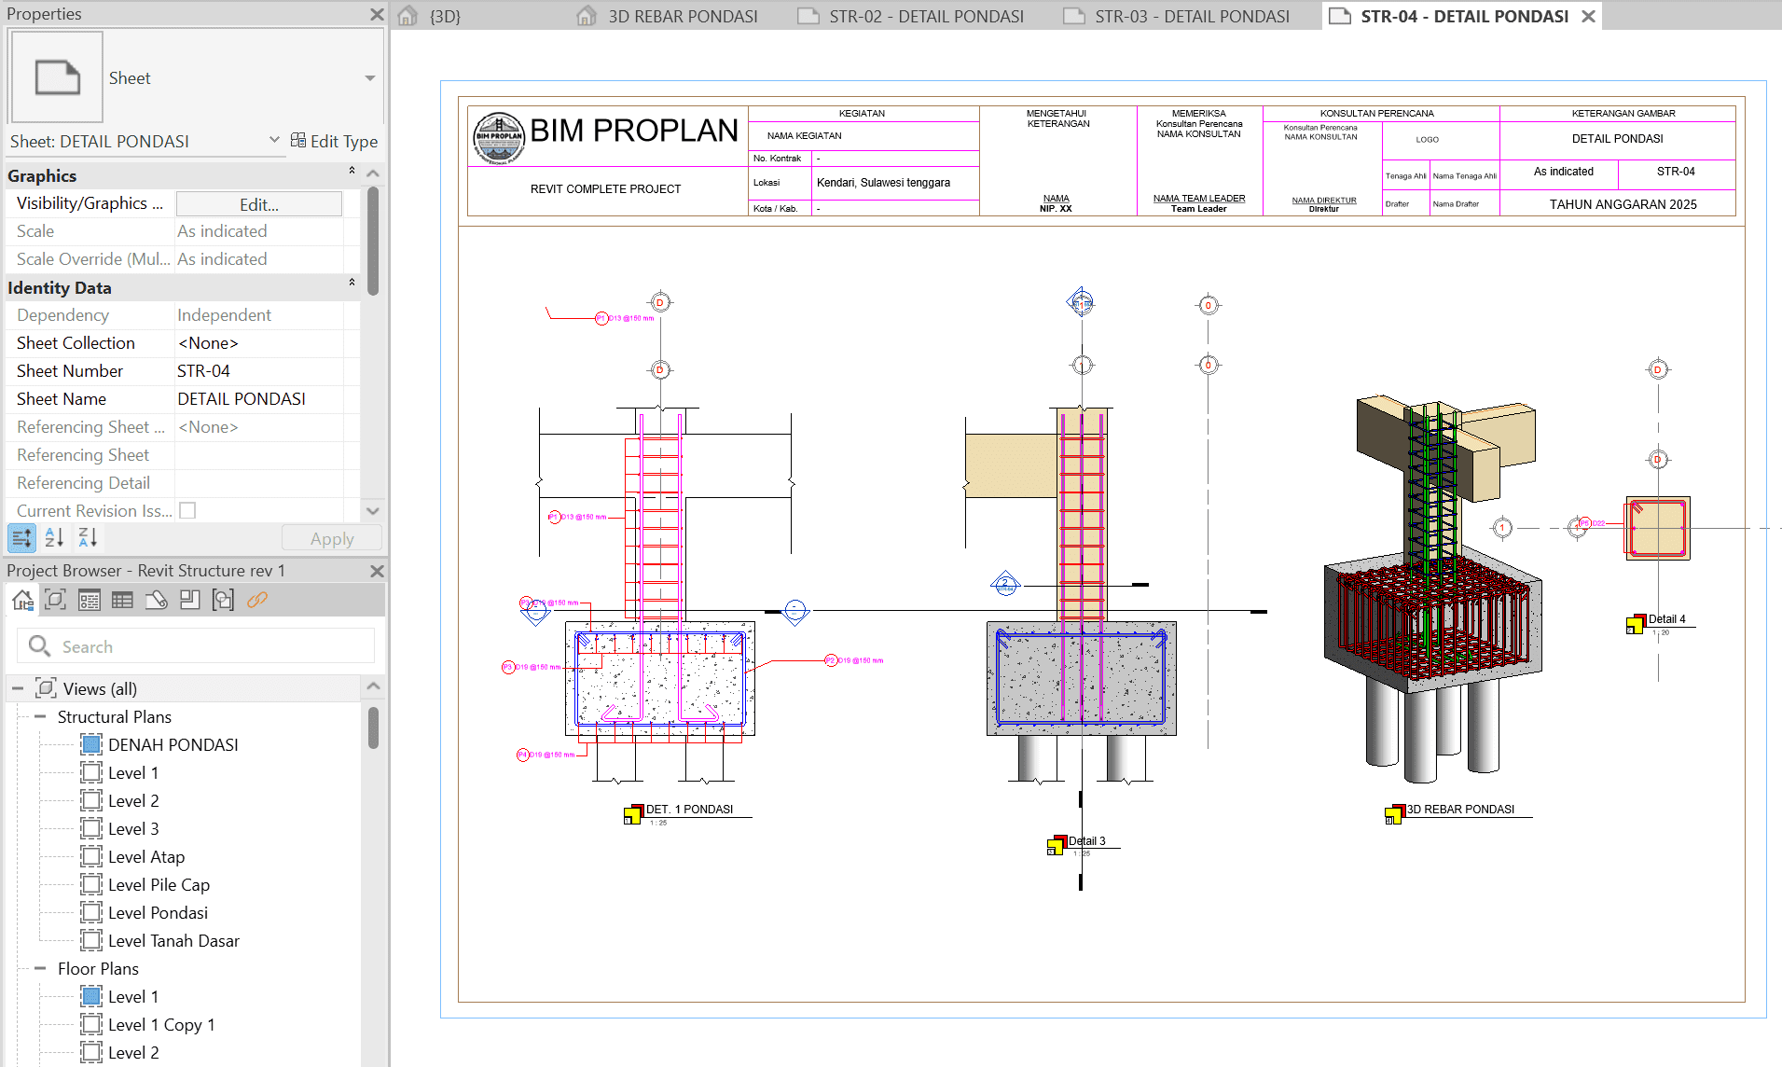Image resolution: width=1782 pixels, height=1067 pixels.
Task: Collapse the Graphics properties section
Action: (x=352, y=172)
